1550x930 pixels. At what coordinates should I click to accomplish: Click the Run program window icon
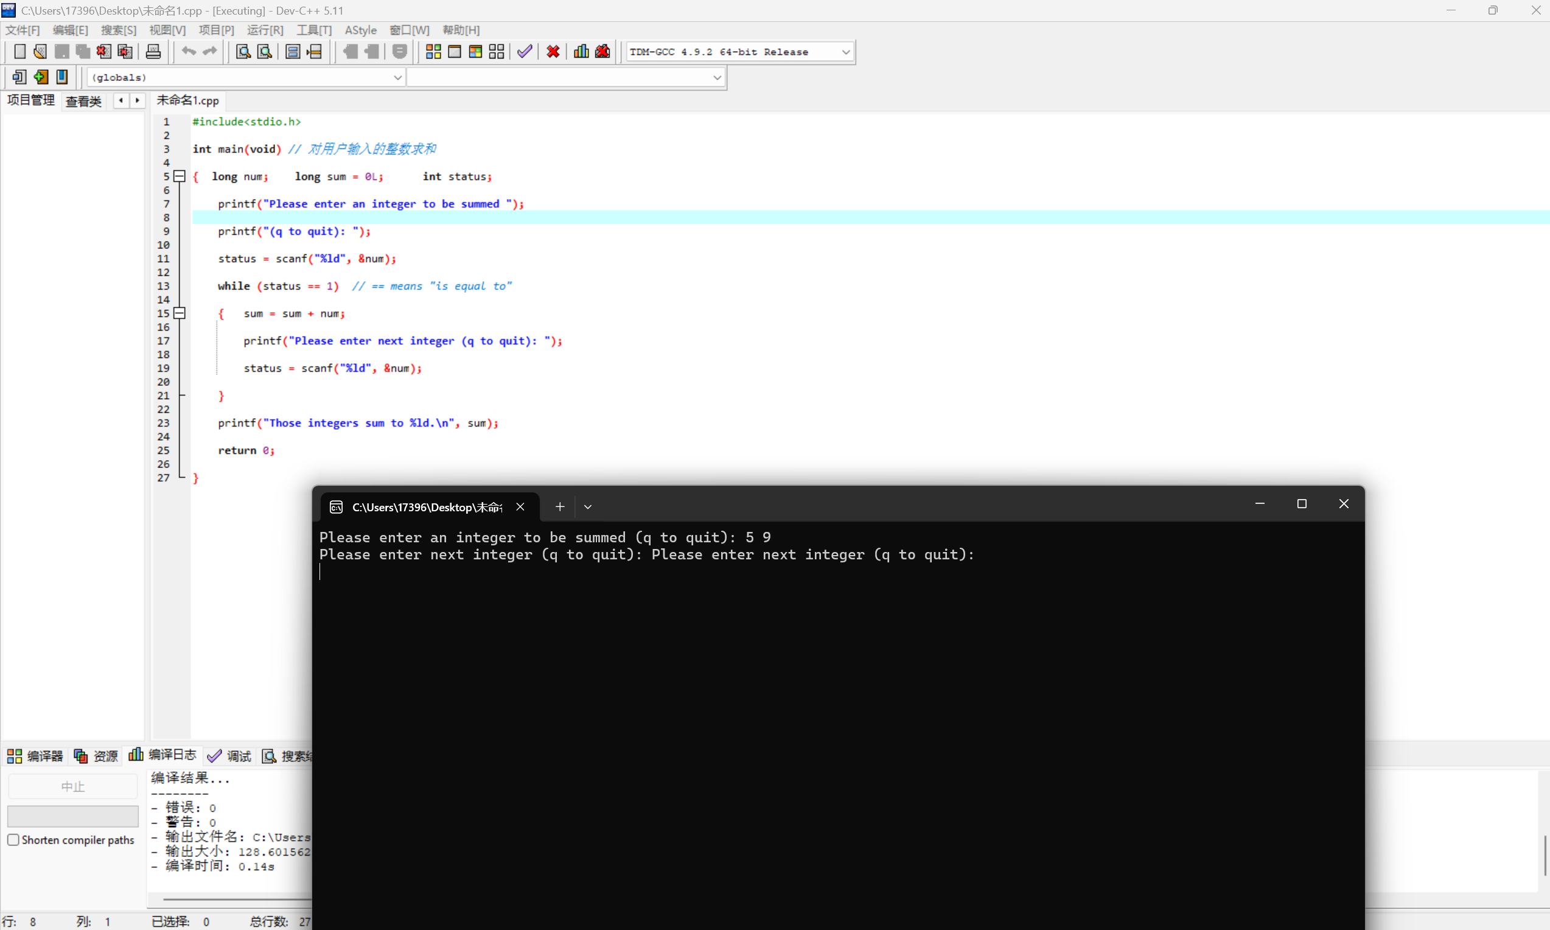click(454, 52)
